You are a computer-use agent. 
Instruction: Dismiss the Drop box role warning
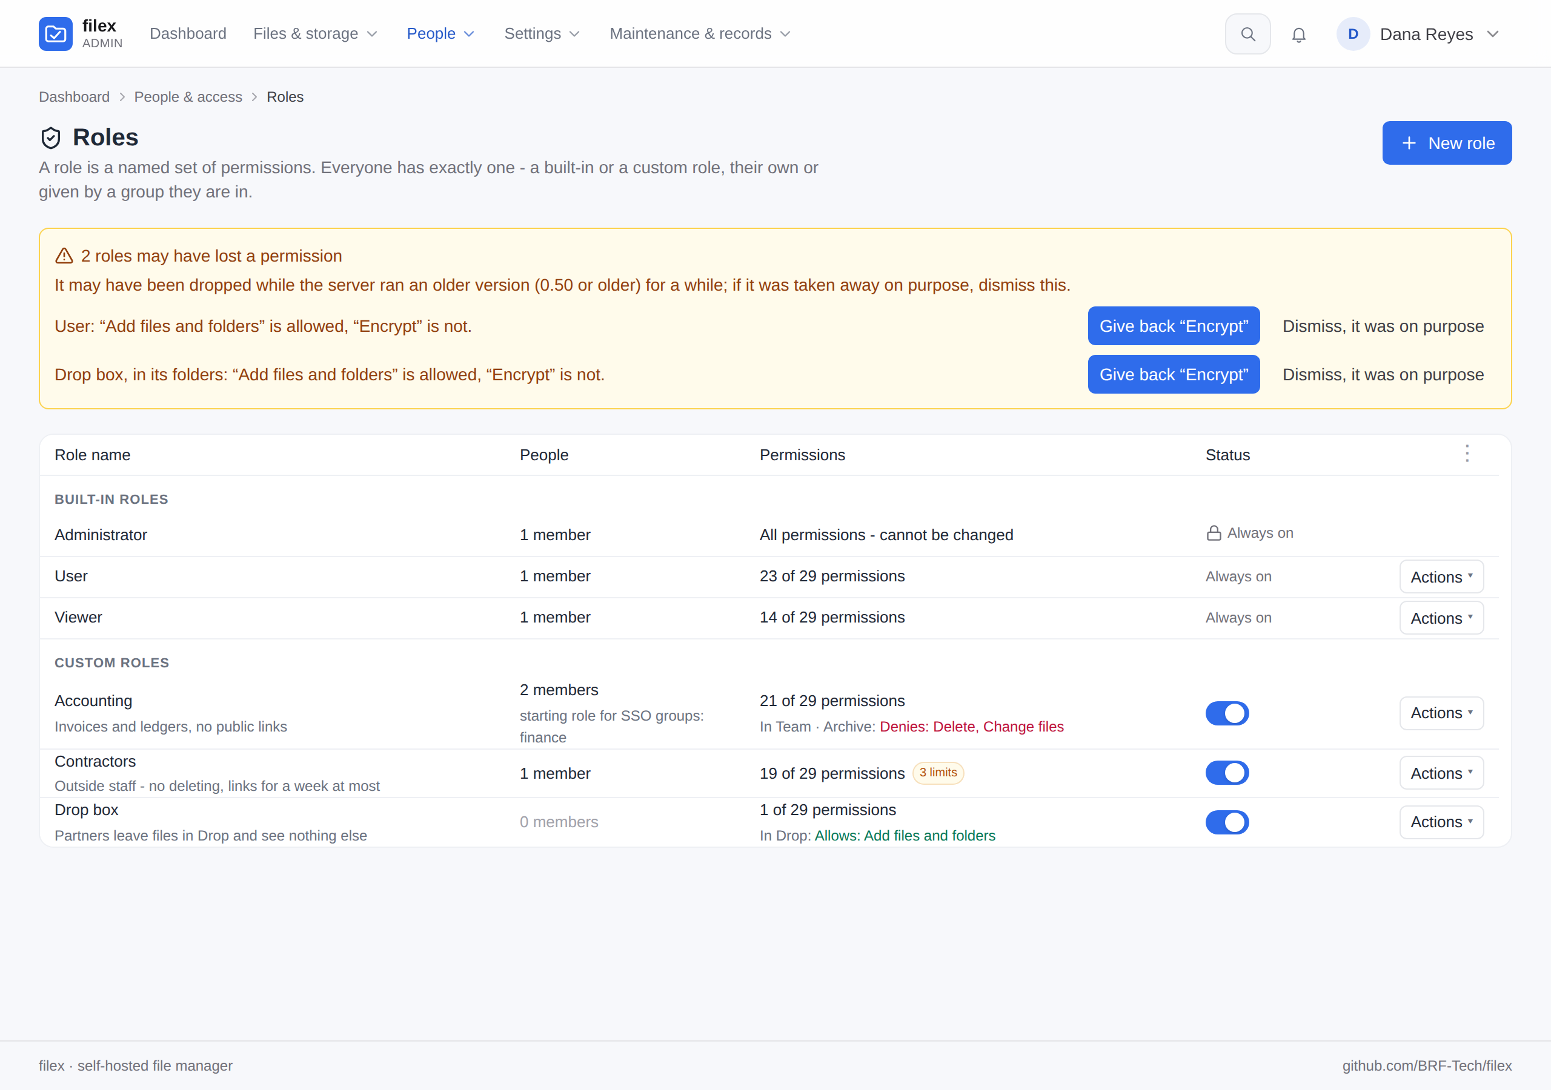[x=1383, y=374]
